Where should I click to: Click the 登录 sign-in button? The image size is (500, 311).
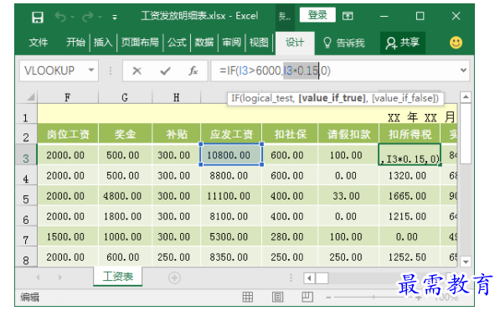(317, 15)
